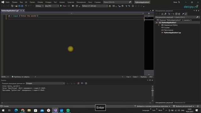Open the Средства menu

tap(71, 2)
